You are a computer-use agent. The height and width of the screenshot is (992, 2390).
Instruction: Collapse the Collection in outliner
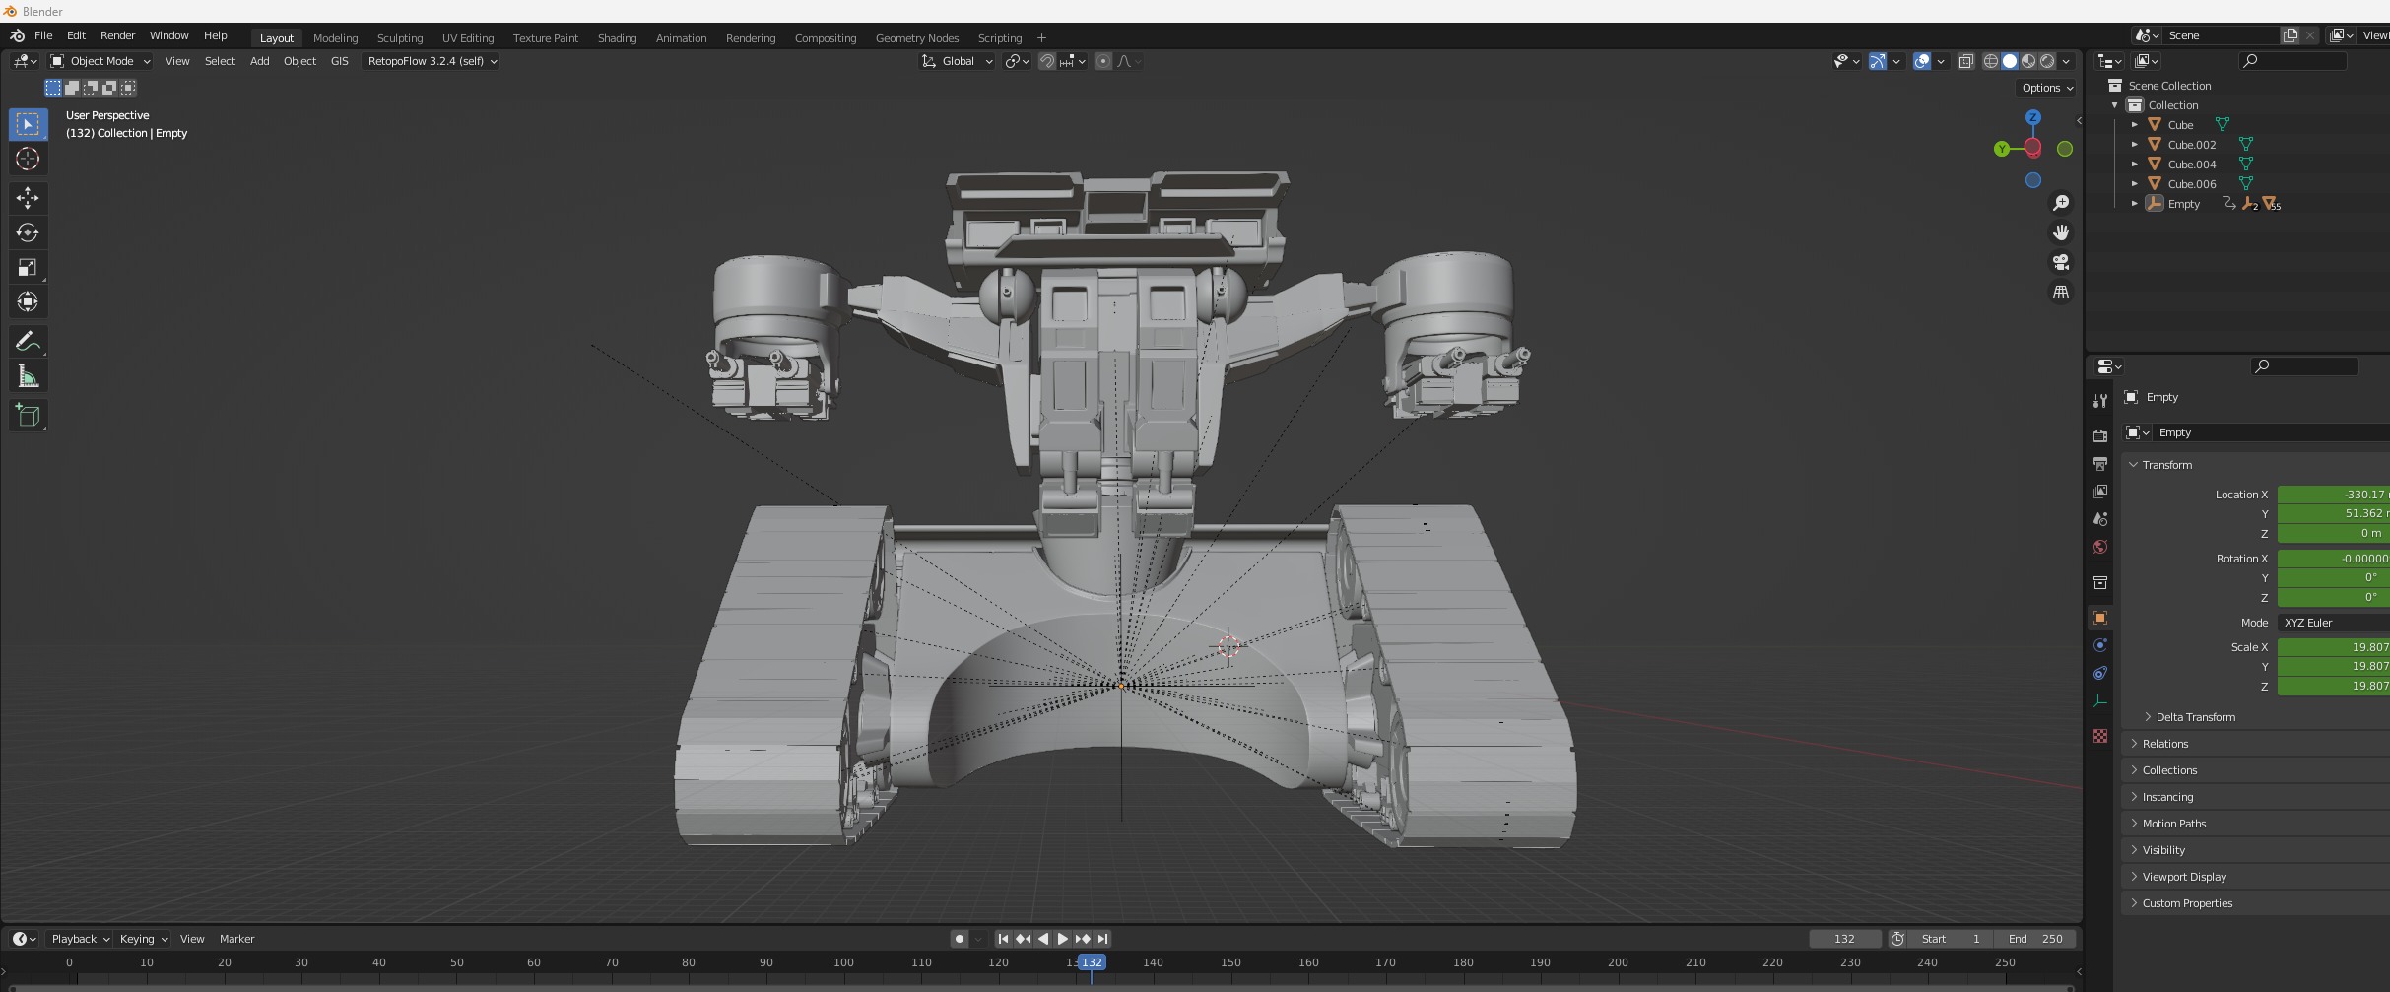coord(2115,105)
